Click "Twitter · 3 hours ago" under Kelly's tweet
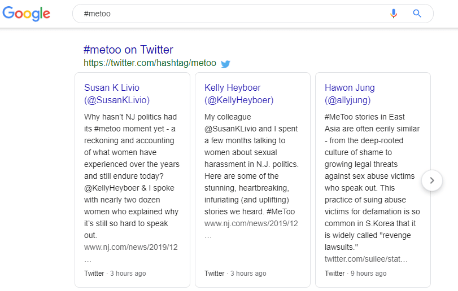This screenshot has width=458, height=291. point(235,274)
